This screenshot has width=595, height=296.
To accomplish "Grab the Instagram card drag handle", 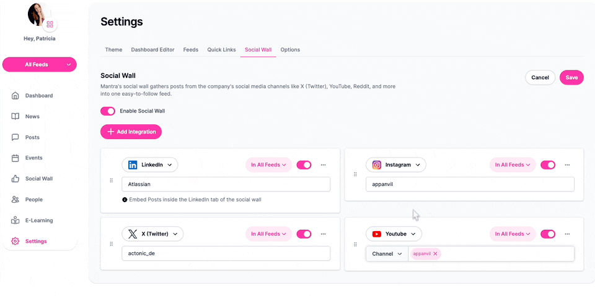I will 355,174.
